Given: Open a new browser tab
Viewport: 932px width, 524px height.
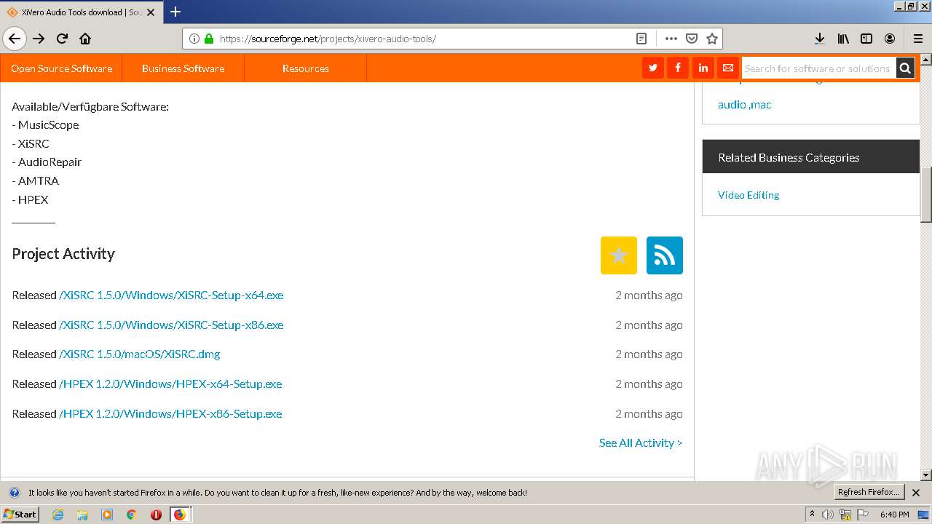Looking at the screenshot, I should point(175,12).
